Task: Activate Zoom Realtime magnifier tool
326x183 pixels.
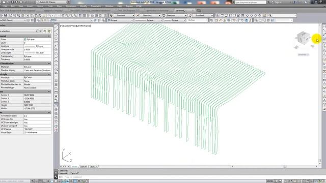Action: 67,16
